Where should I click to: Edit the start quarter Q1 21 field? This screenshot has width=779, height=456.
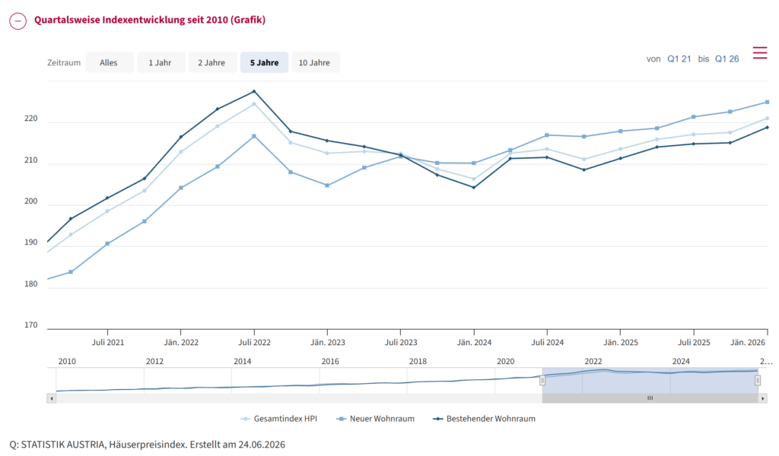click(679, 59)
